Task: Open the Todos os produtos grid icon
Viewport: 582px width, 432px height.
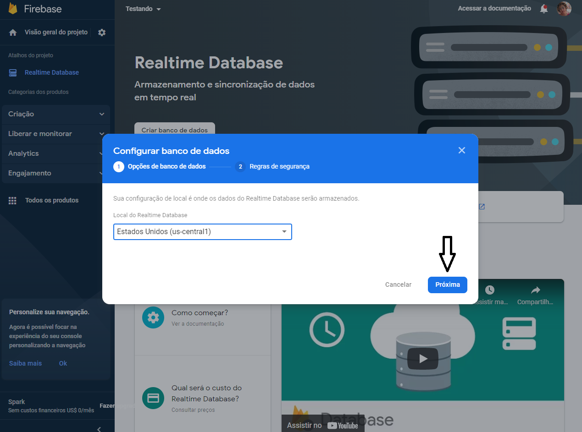Action: pyautogui.click(x=13, y=200)
